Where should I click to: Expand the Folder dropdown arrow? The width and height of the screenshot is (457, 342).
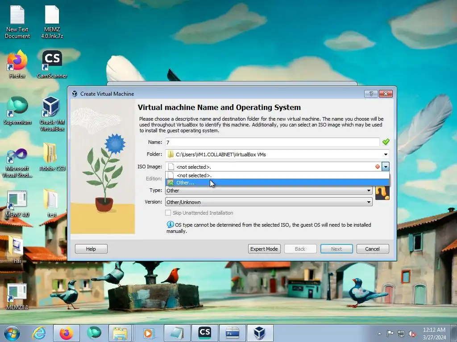[x=386, y=155]
